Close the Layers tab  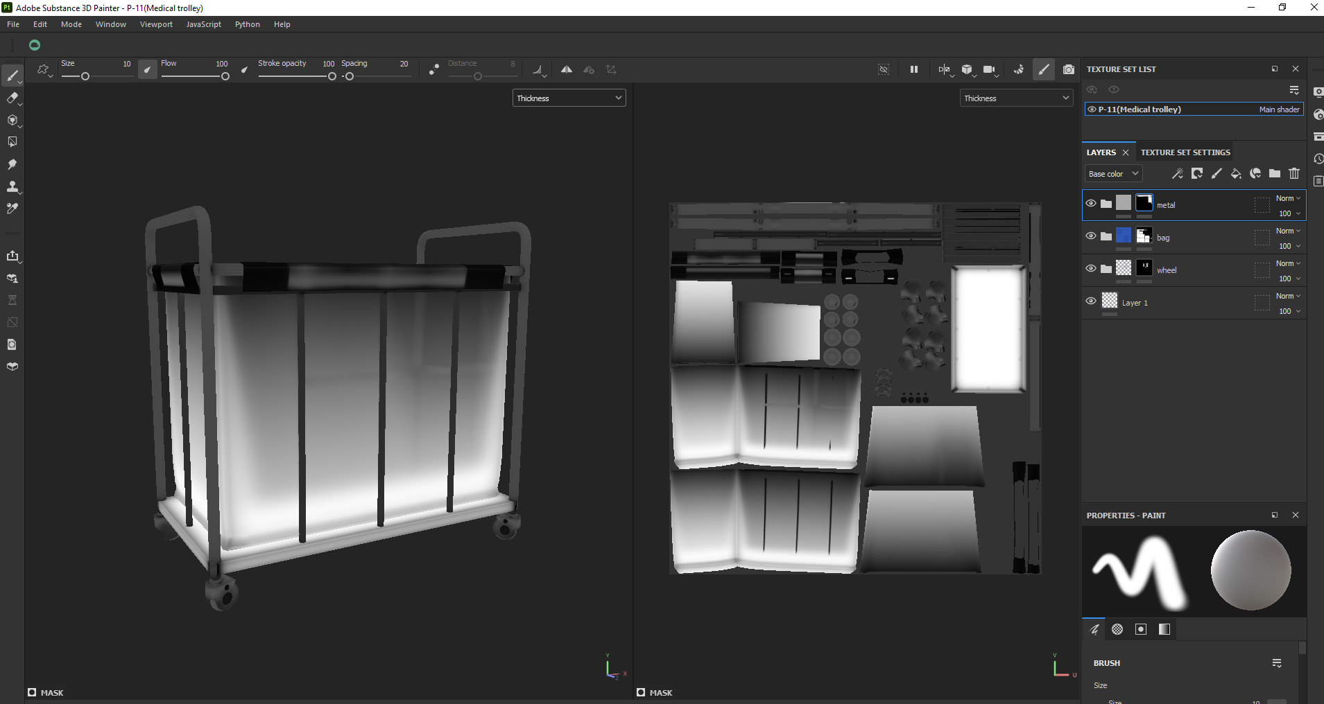tap(1126, 152)
